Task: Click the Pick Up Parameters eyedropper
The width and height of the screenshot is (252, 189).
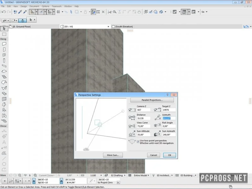Action: (x=20, y=12)
